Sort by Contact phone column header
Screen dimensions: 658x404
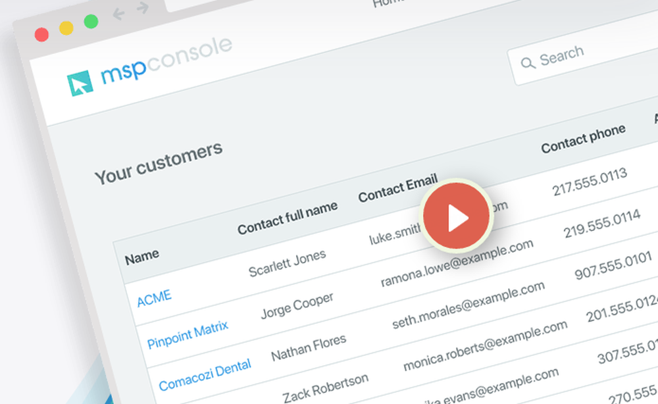[583, 139]
